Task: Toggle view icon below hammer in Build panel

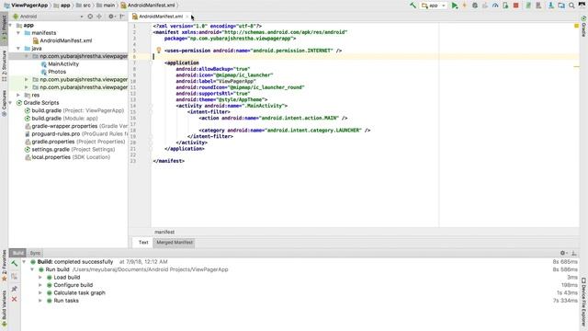Action: 15,277
